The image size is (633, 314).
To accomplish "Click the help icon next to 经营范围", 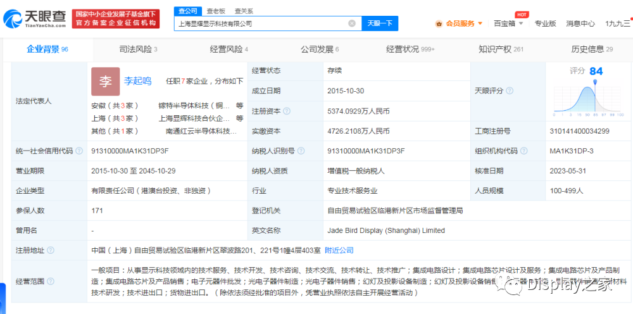I will tap(51, 281).
